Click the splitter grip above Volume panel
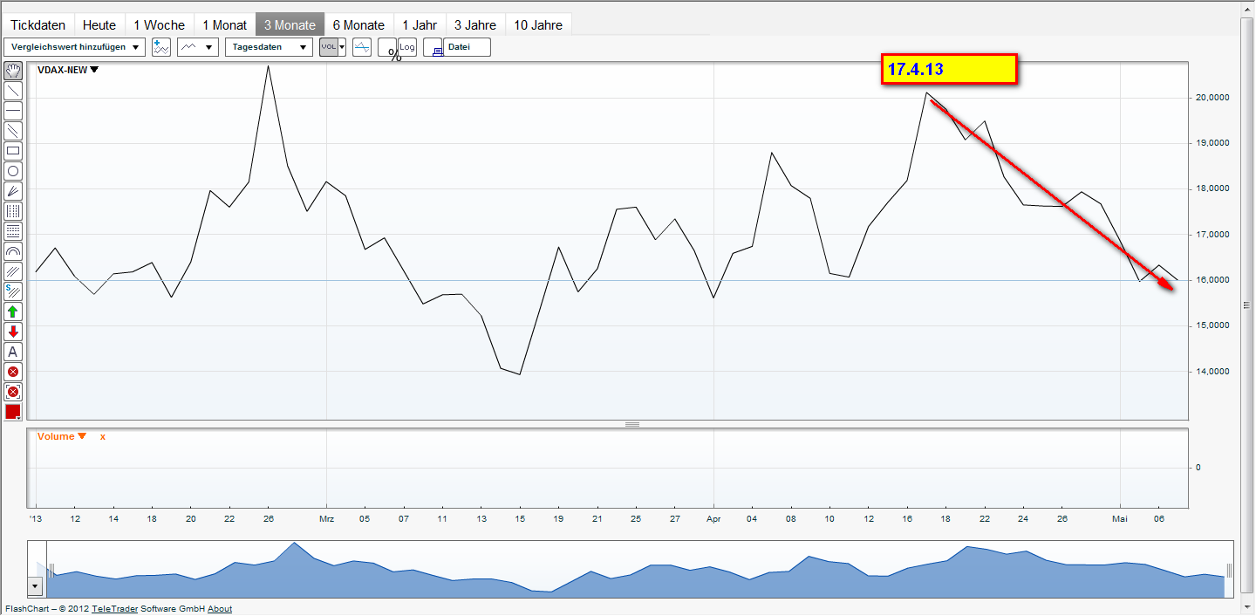1256x616 pixels. point(632,424)
